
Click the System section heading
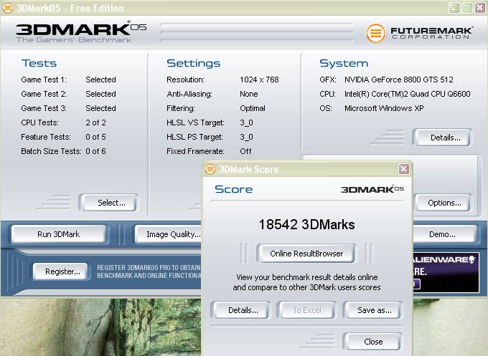tap(344, 63)
